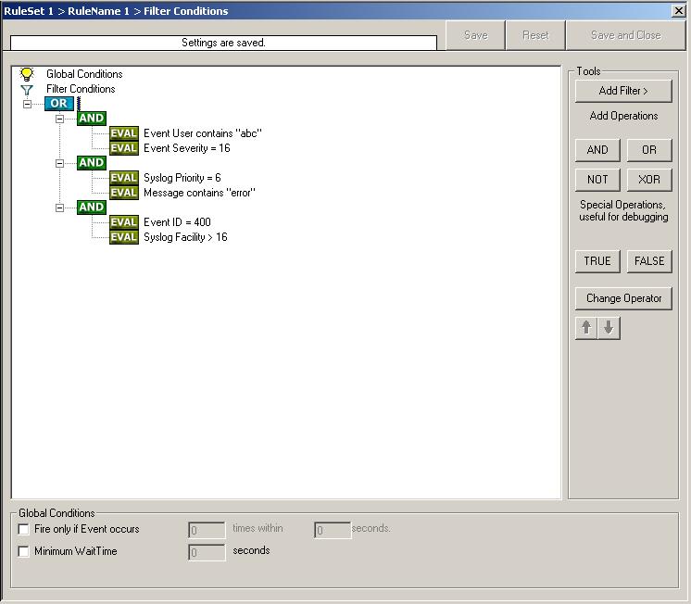
Task: Click the Minimum WaitTime seconds field
Action: [207, 552]
